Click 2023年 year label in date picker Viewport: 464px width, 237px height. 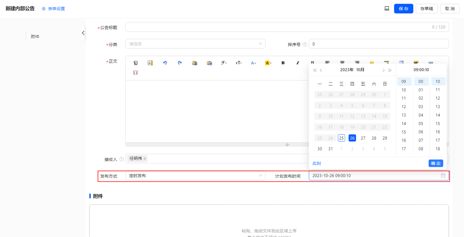pos(347,70)
